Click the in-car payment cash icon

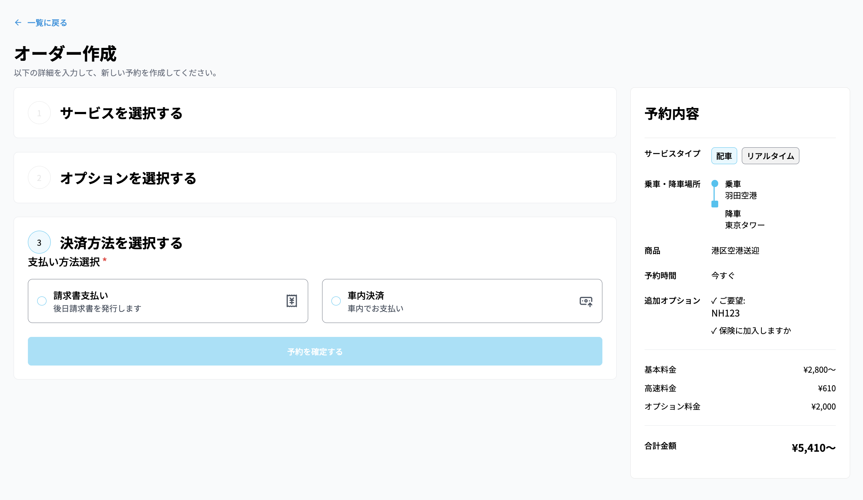click(586, 301)
